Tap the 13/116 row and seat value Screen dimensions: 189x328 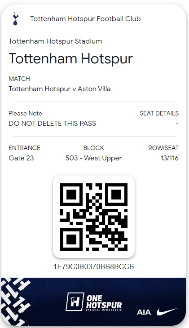click(x=169, y=158)
